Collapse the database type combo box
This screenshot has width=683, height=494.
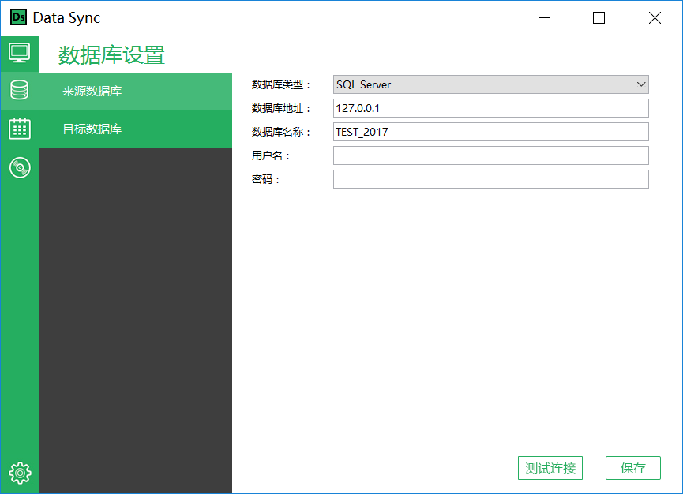(641, 84)
